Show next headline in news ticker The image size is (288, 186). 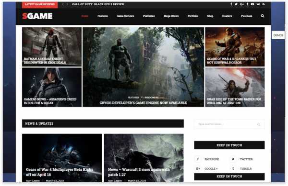(x=67, y=4)
